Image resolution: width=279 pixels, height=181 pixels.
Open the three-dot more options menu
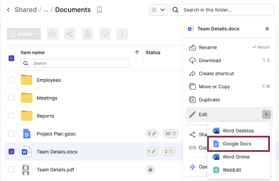click(122, 34)
